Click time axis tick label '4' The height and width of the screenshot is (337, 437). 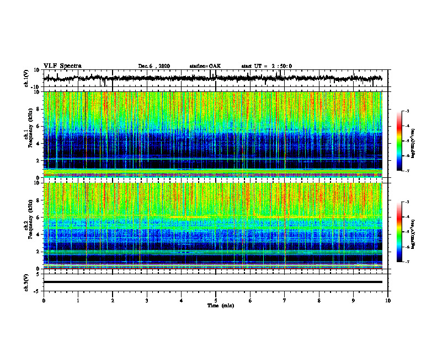click(x=182, y=301)
